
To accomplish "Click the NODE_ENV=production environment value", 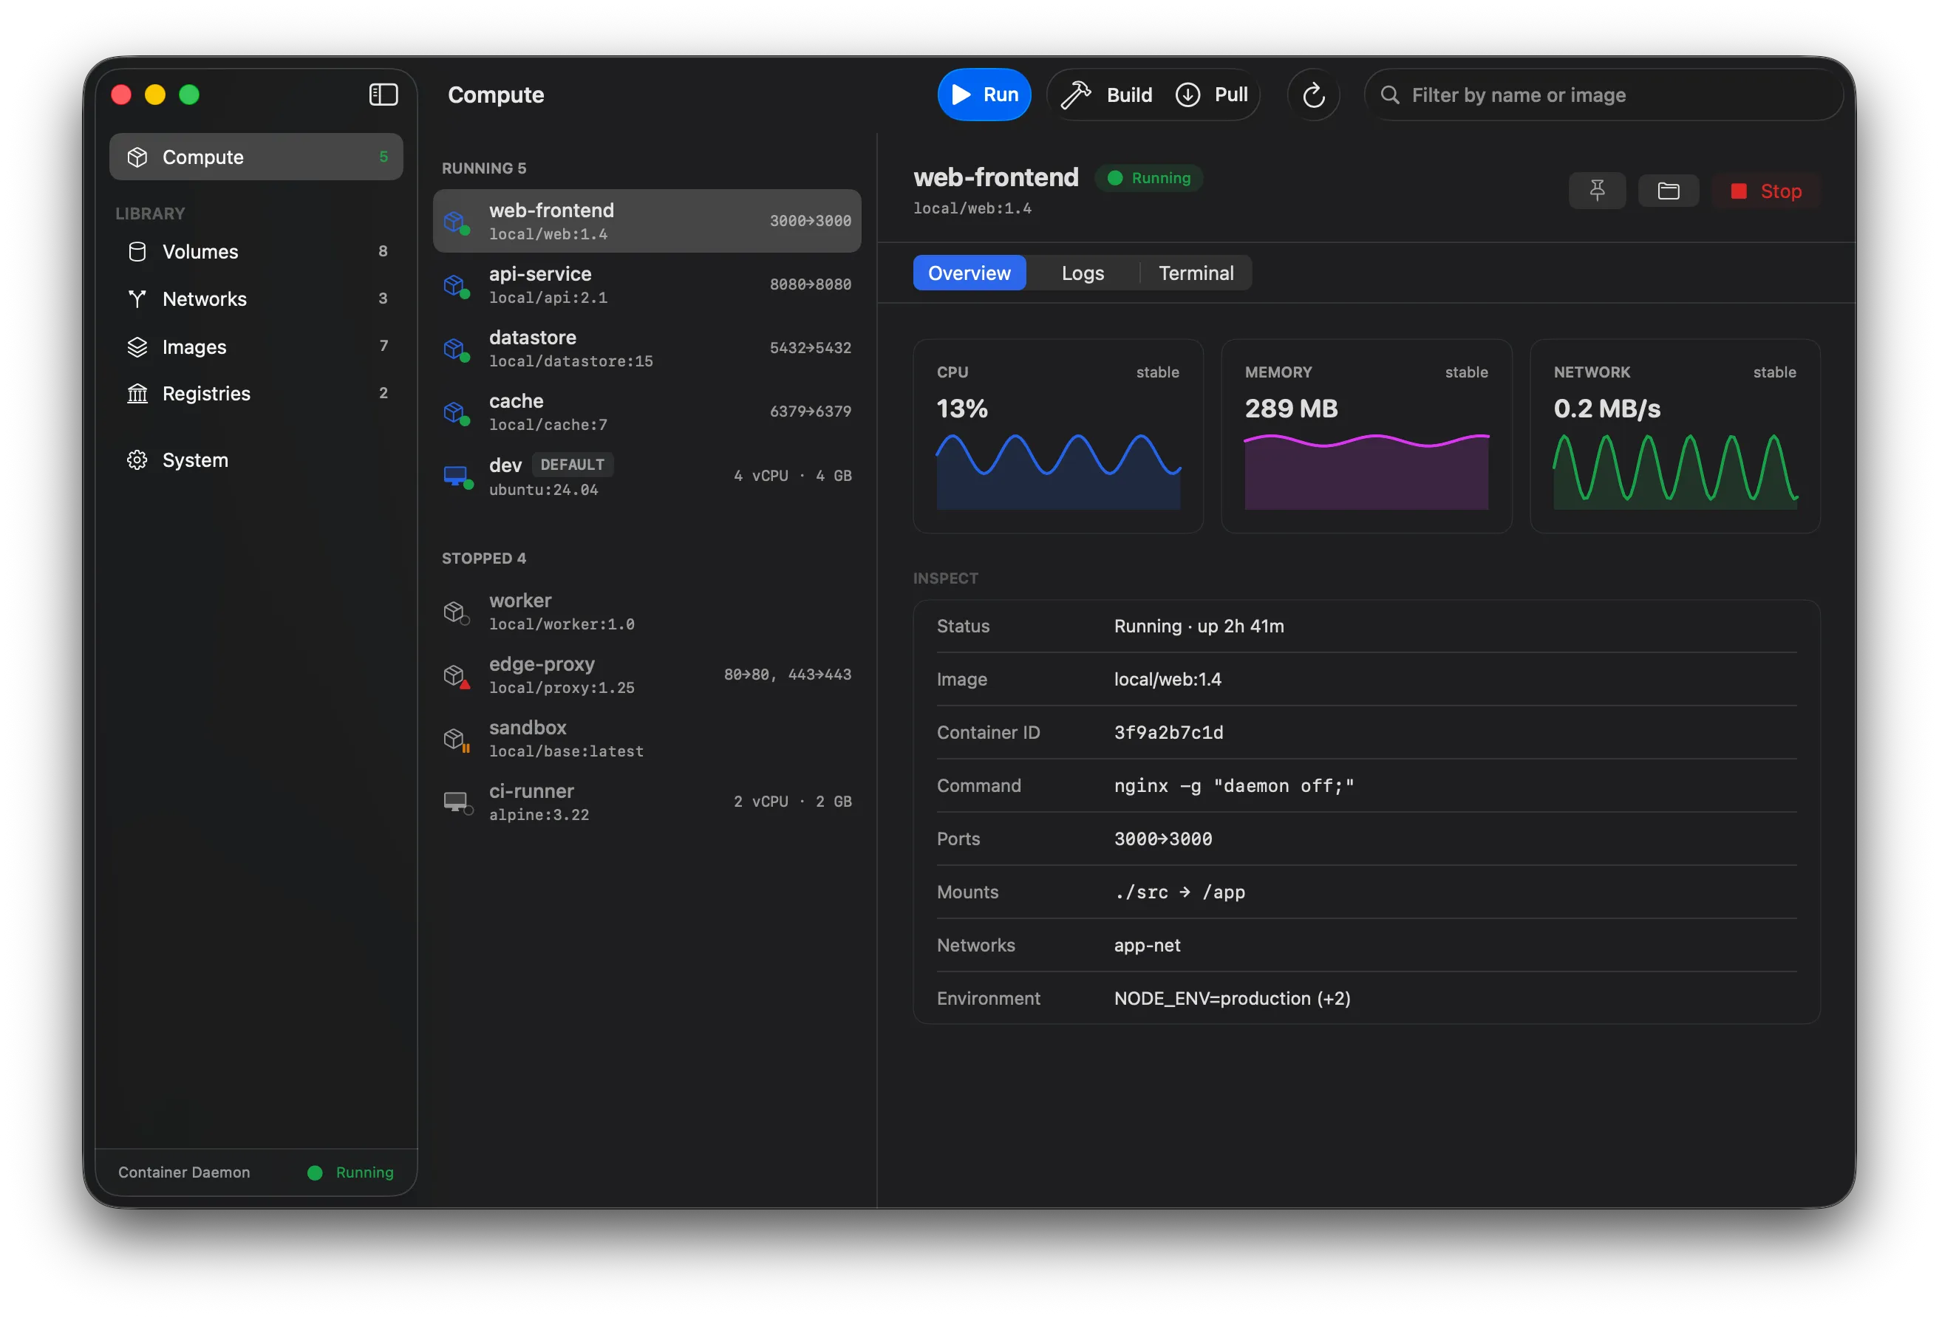I will [1233, 999].
